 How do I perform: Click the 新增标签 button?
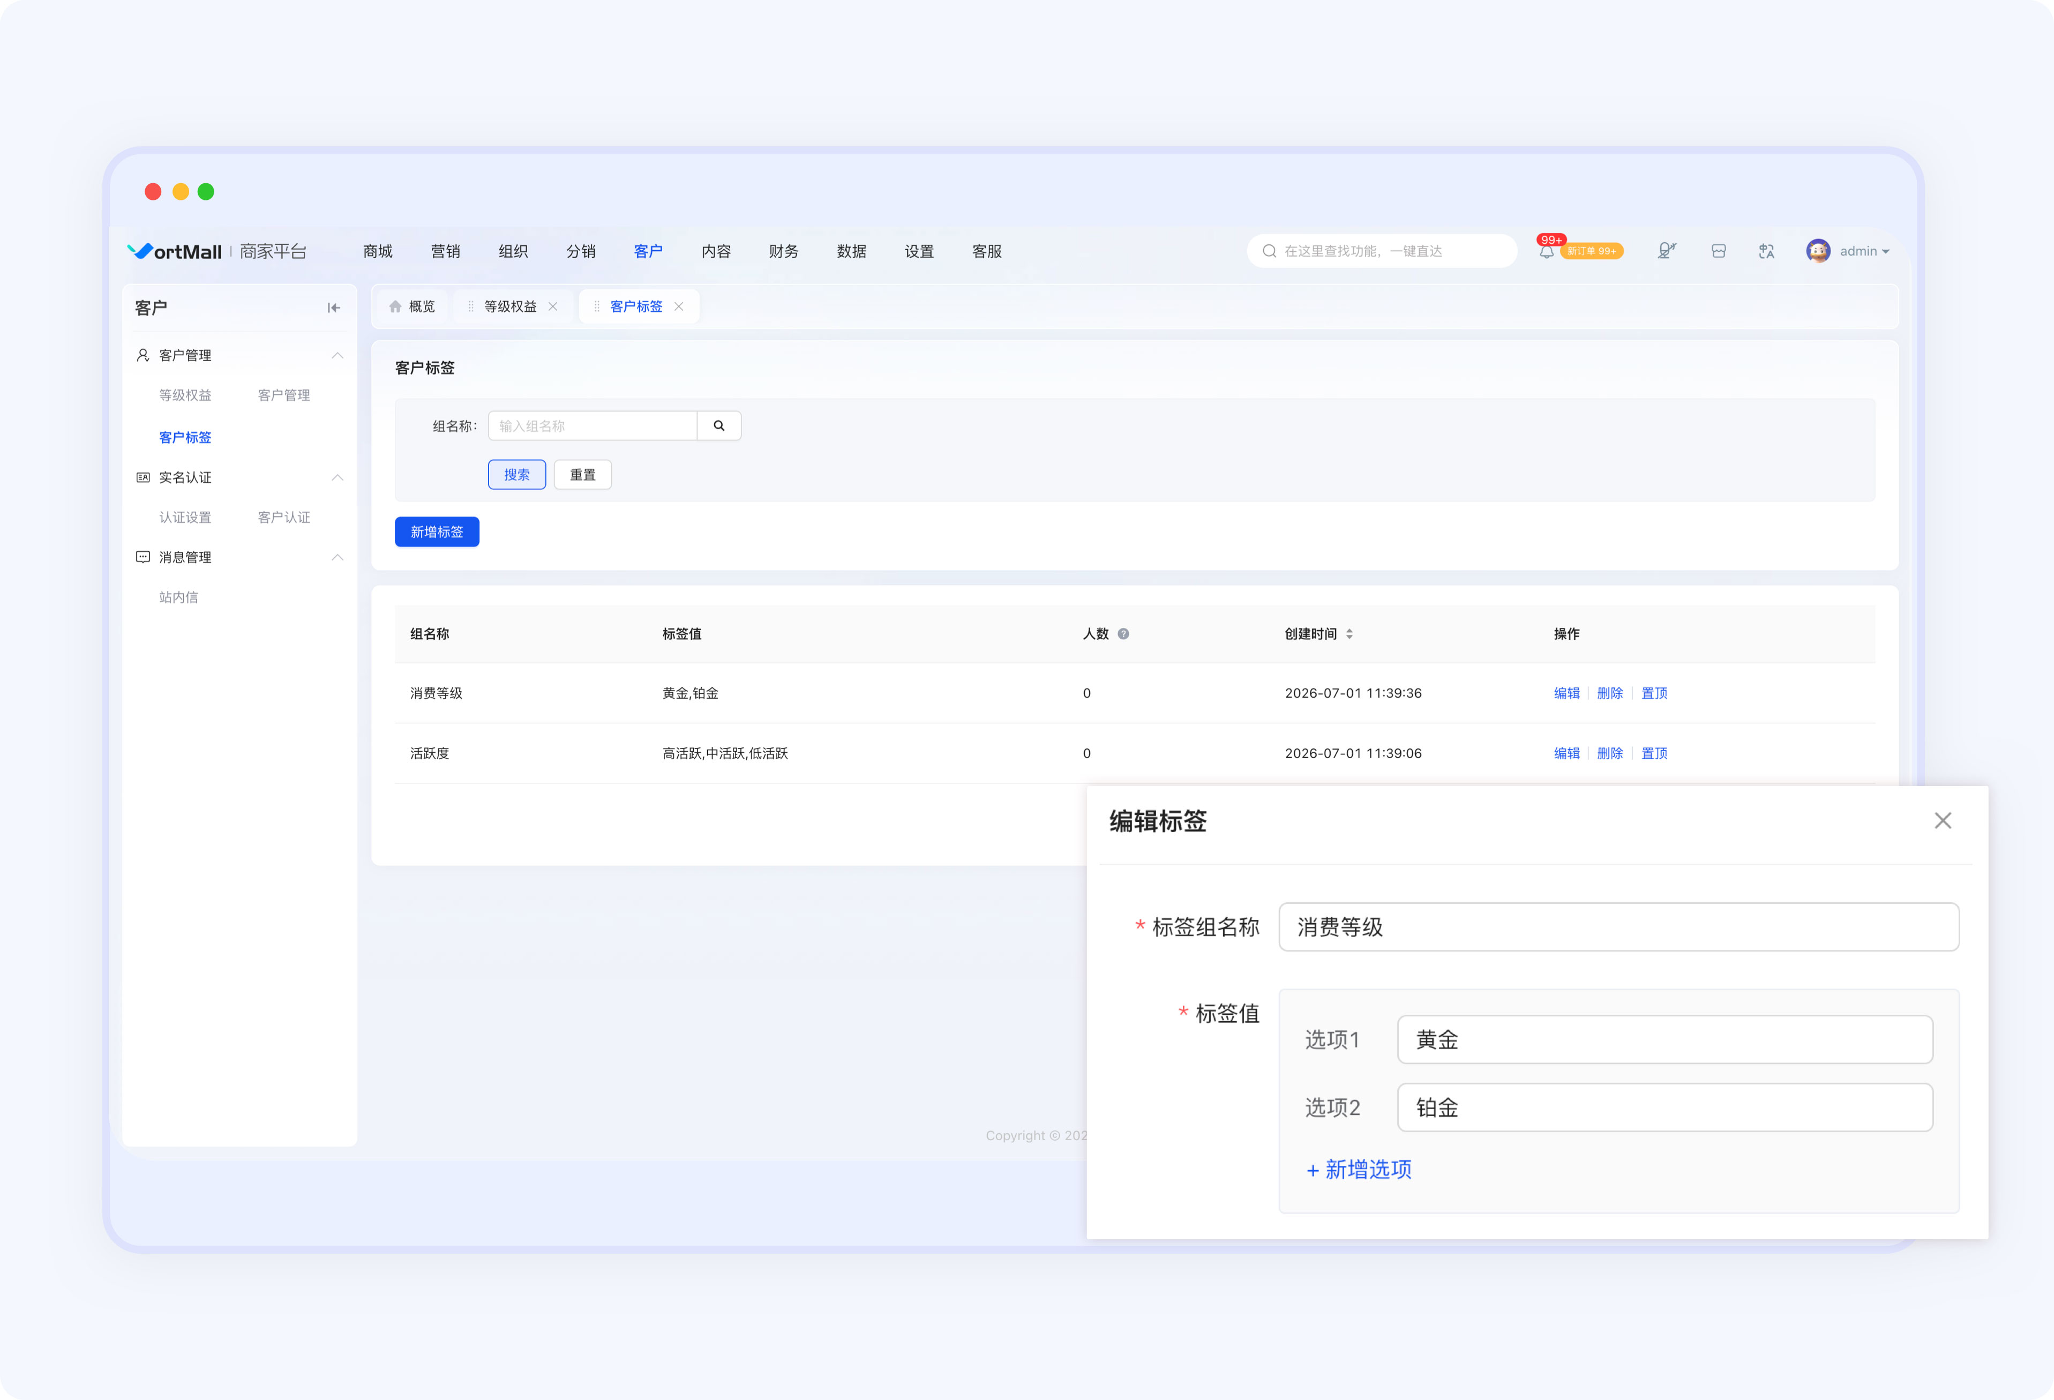(x=437, y=532)
